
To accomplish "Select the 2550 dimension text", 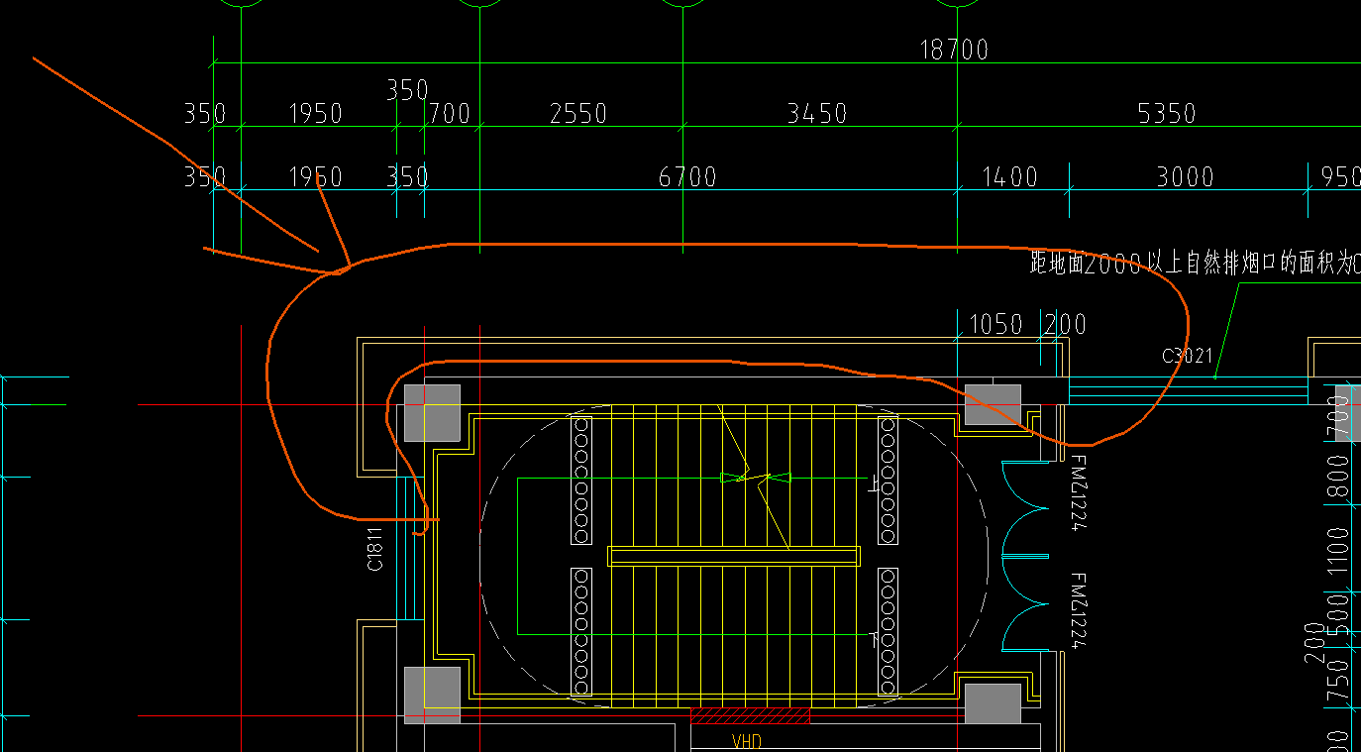I will [578, 113].
